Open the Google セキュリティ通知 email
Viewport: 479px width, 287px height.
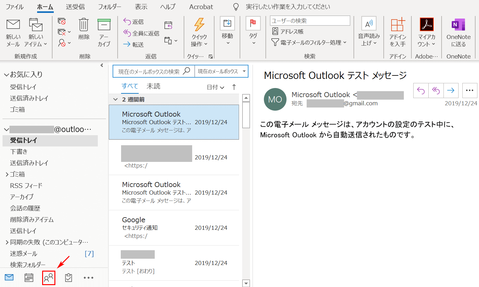click(x=174, y=228)
